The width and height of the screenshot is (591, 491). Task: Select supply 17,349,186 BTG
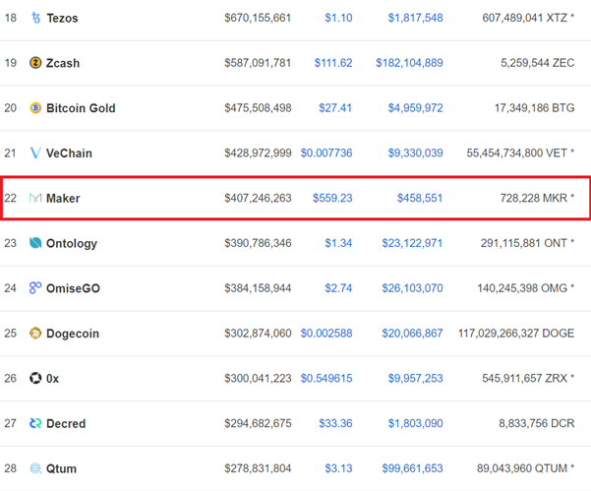[x=535, y=108]
